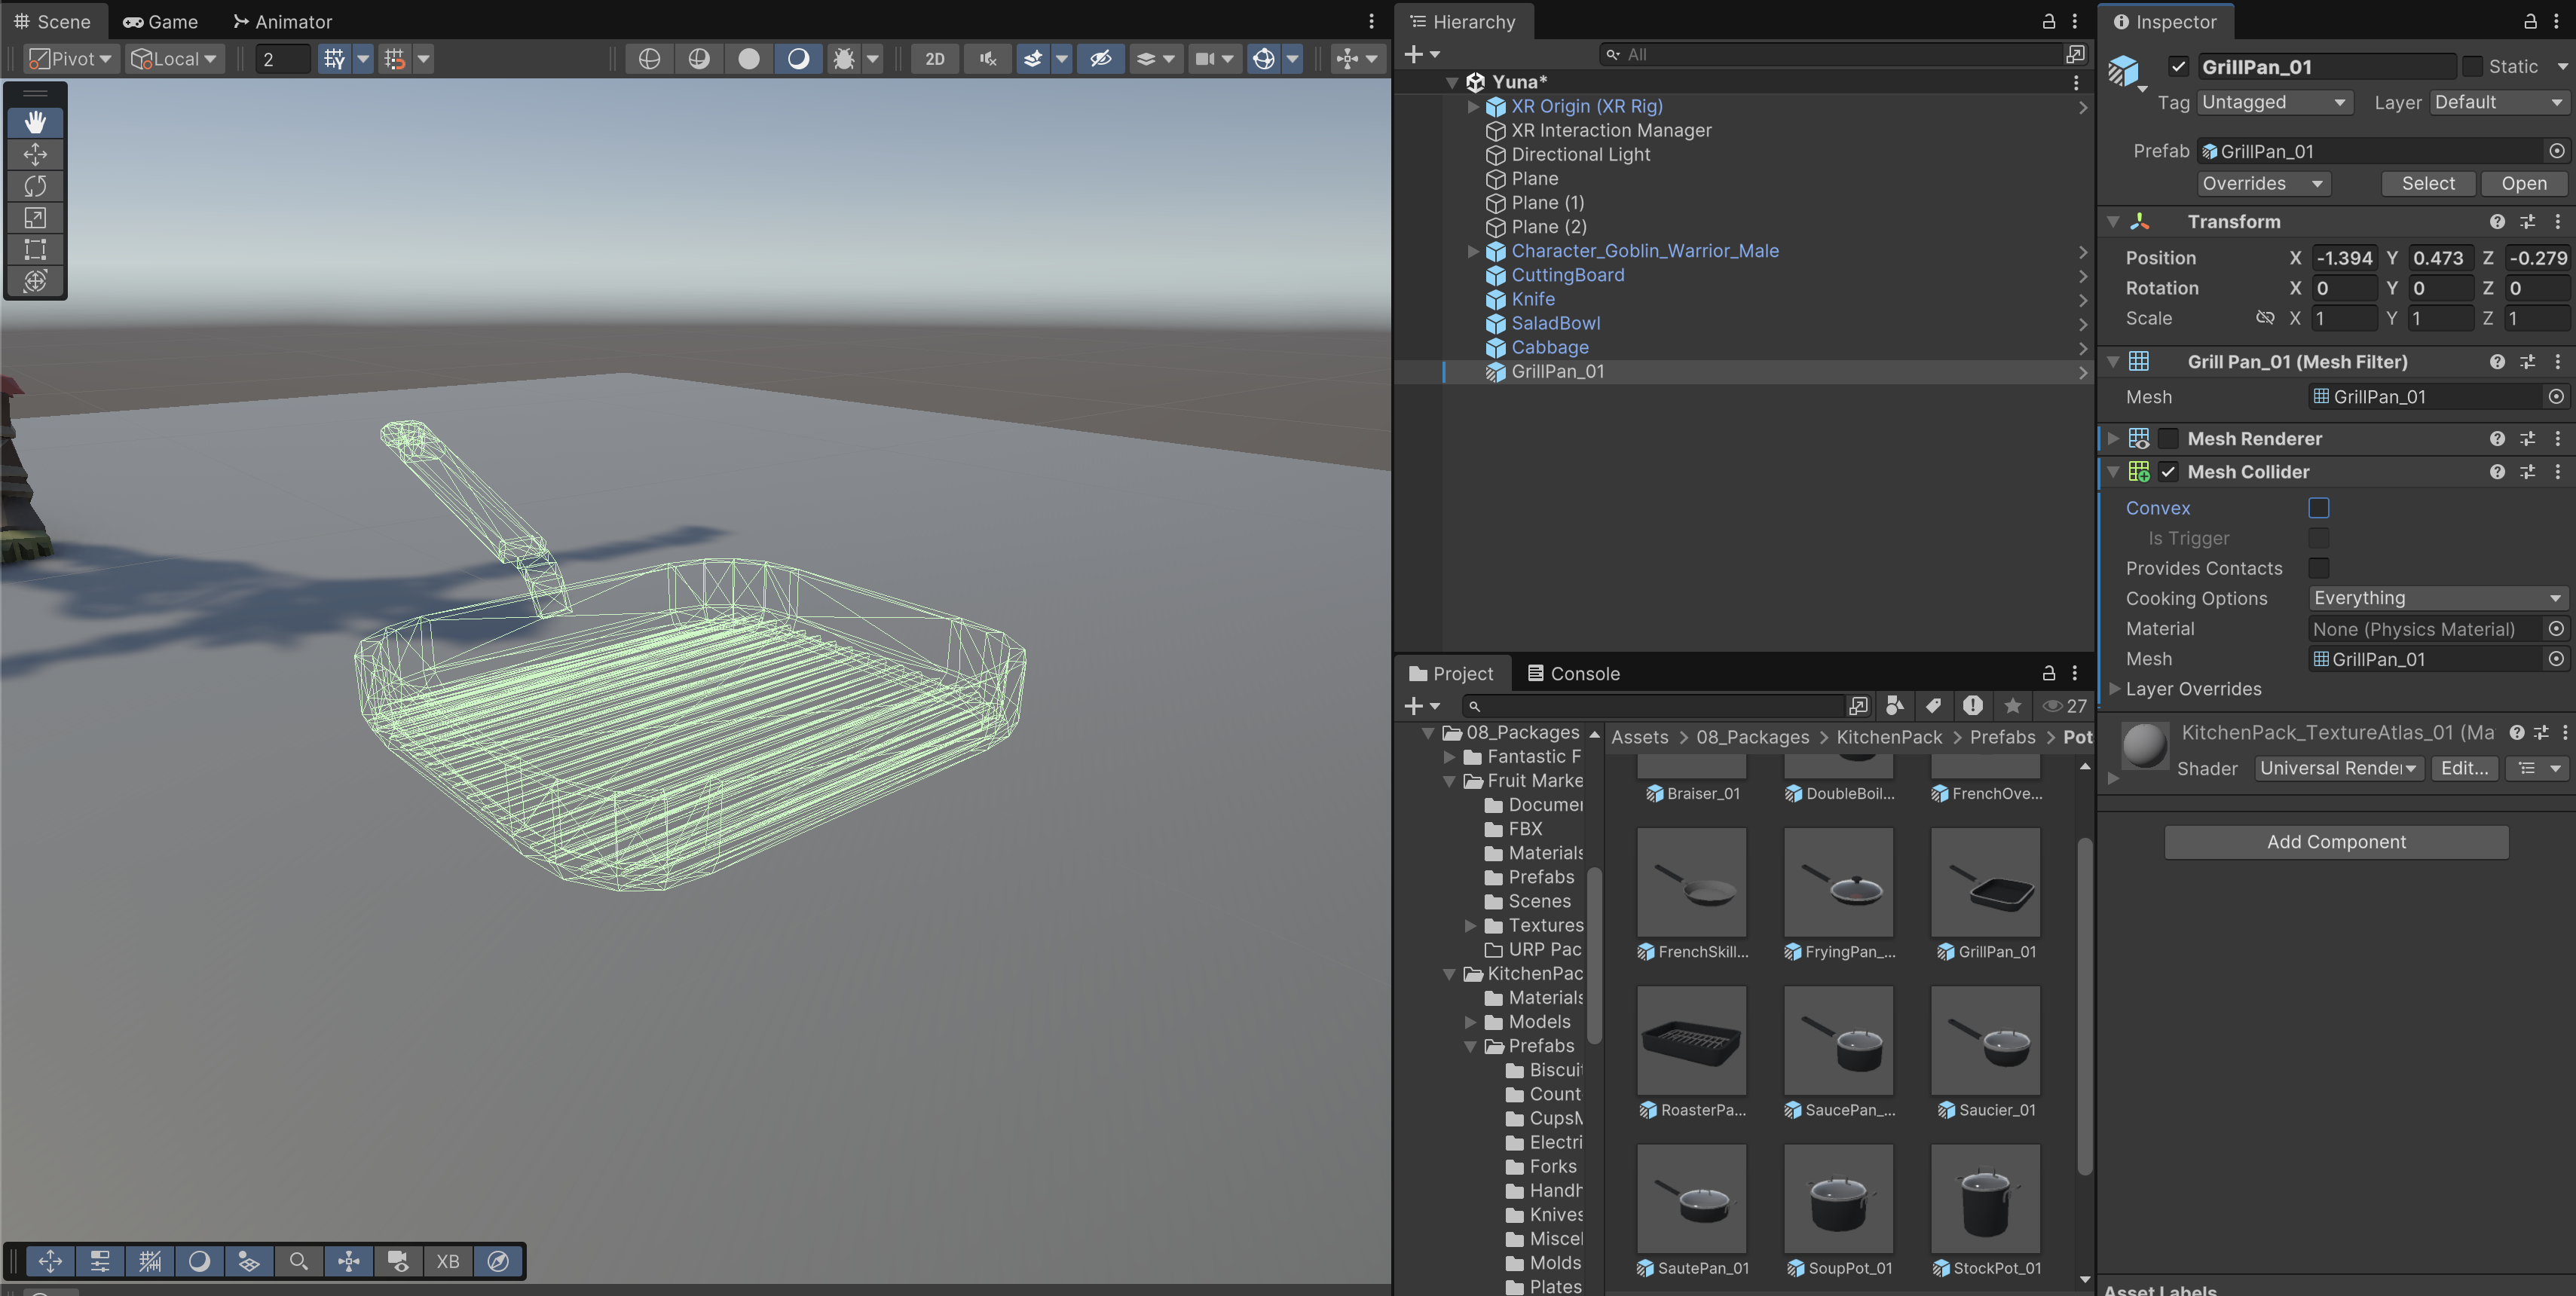The height and width of the screenshot is (1296, 2576).
Task: Select the Hand view tool
Action: [x=35, y=122]
